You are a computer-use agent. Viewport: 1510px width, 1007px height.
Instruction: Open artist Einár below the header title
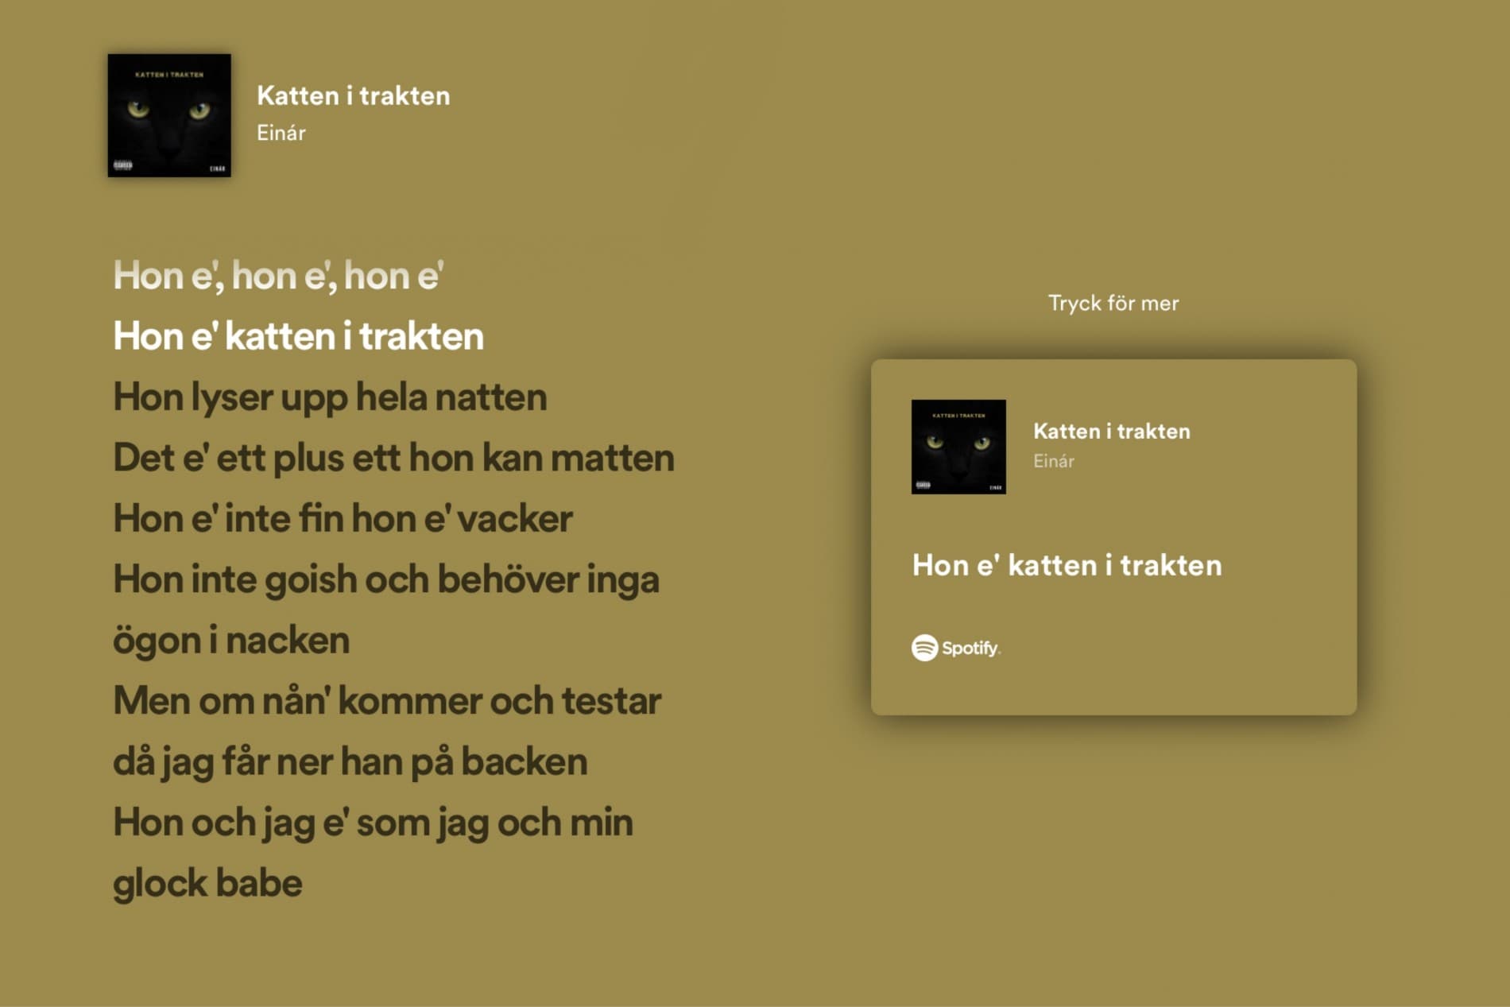(281, 133)
